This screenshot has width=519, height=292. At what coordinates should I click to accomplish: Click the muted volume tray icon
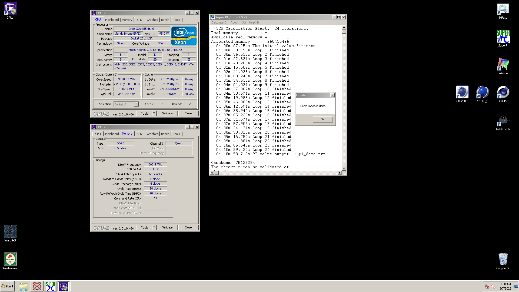pos(493,287)
